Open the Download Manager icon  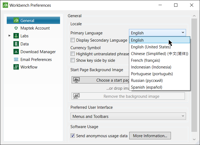pyautogui.click(x=16, y=52)
